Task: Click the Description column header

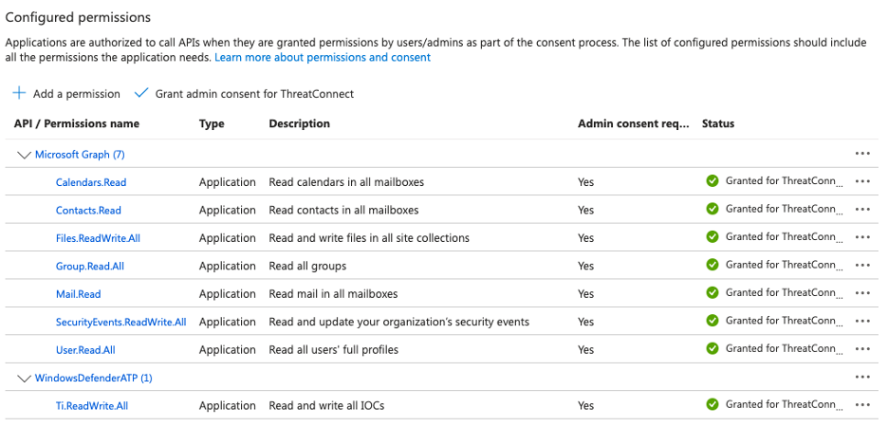Action: tap(299, 123)
